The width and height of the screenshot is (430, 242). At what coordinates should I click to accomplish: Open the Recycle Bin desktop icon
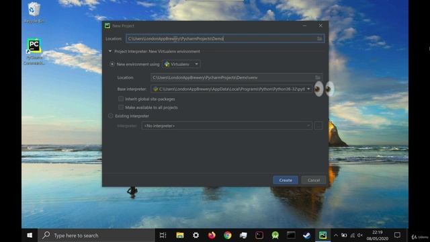tap(34, 12)
